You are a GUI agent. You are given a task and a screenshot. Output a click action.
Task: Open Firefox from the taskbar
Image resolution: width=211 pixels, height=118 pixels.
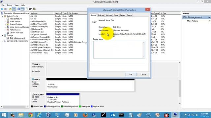(85, 115)
